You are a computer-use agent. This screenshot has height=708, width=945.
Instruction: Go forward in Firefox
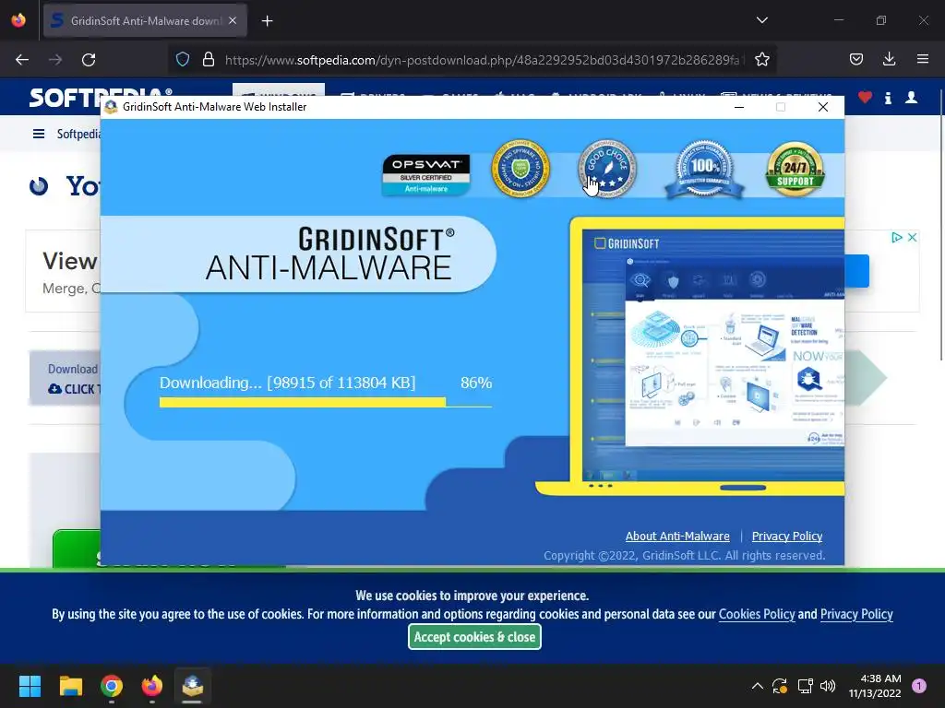click(x=55, y=60)
